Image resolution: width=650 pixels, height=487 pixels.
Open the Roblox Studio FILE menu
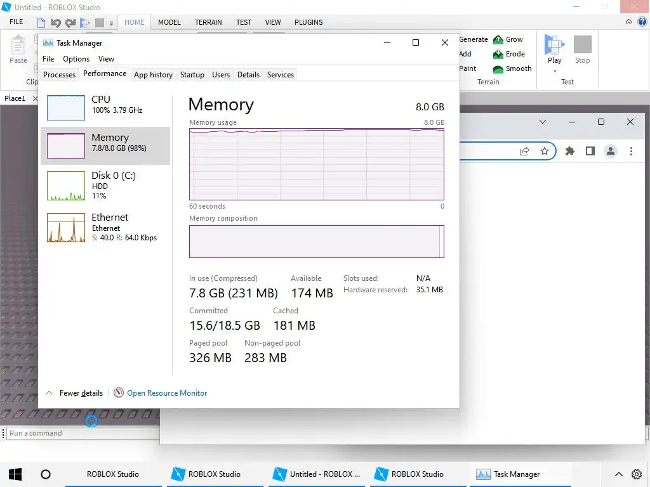(16, 22)
